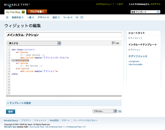165x130 pixels.
Task: Click the closing /div code line
Action: point(15,74)
